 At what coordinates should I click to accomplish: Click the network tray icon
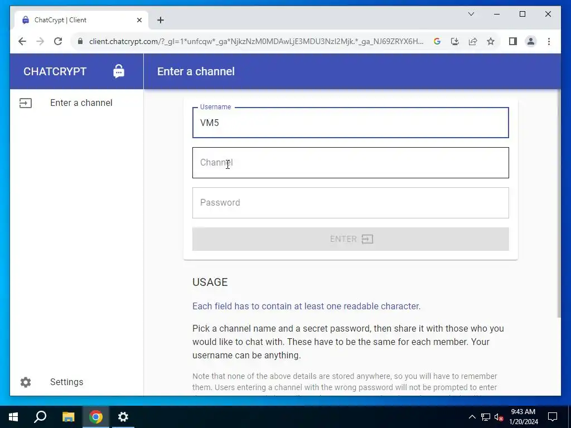486,417
